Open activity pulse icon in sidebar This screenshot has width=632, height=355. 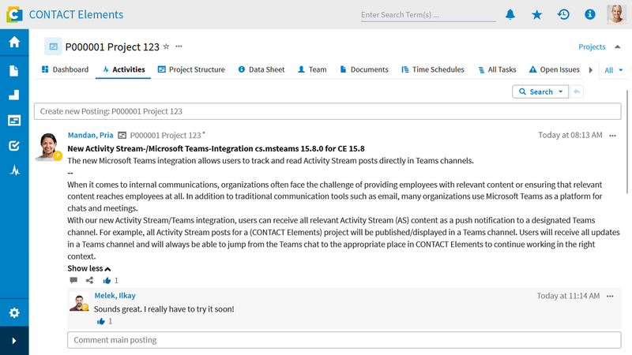[14, 170]
